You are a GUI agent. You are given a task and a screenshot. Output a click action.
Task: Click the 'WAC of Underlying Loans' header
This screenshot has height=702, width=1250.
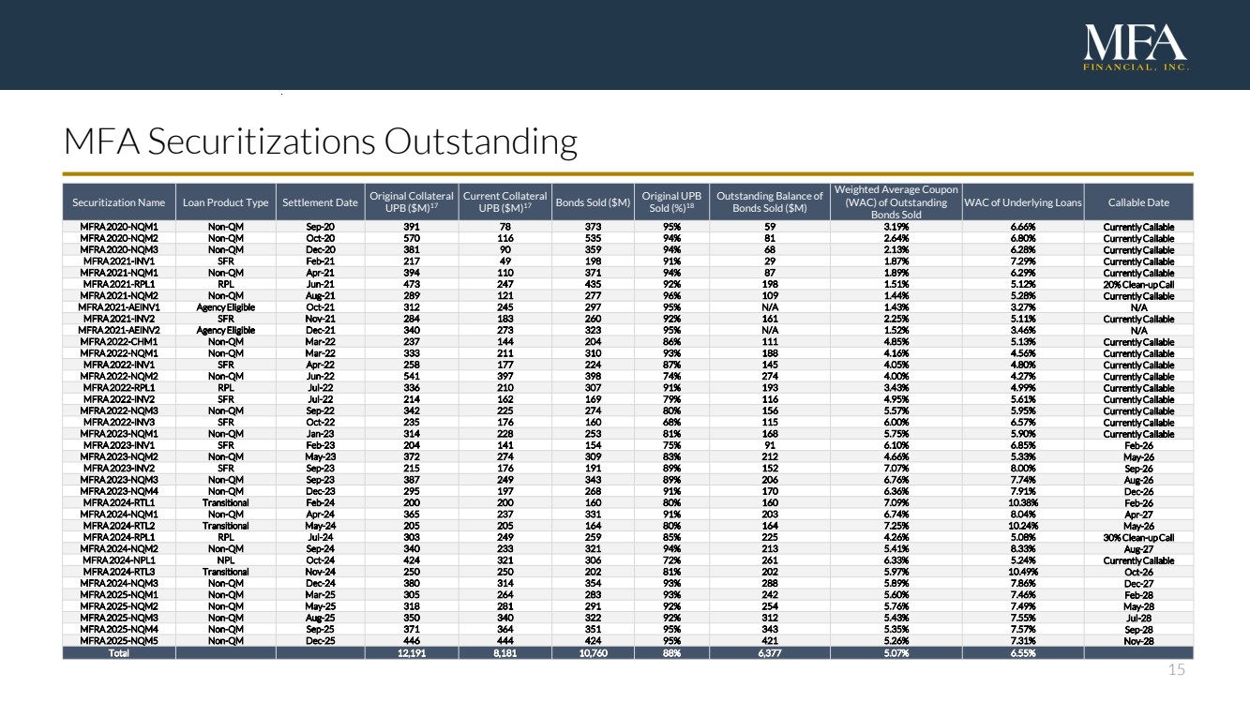pos(1022,202)
